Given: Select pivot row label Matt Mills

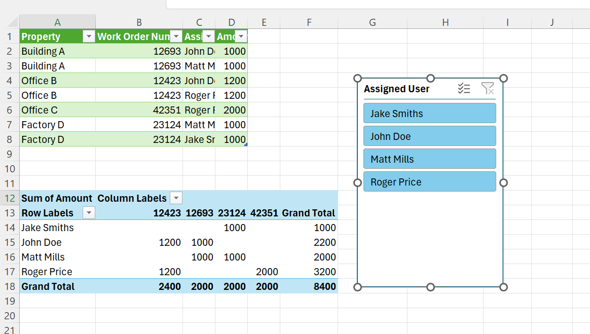Looking at the screenshot, I should tap(58, 257).
